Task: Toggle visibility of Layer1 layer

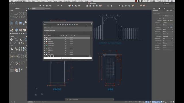Action: (x=45, y=47)
